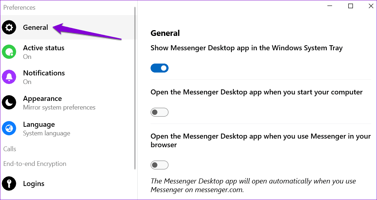
Task: Open the Active status preferences
Action: tap(67, 52)
